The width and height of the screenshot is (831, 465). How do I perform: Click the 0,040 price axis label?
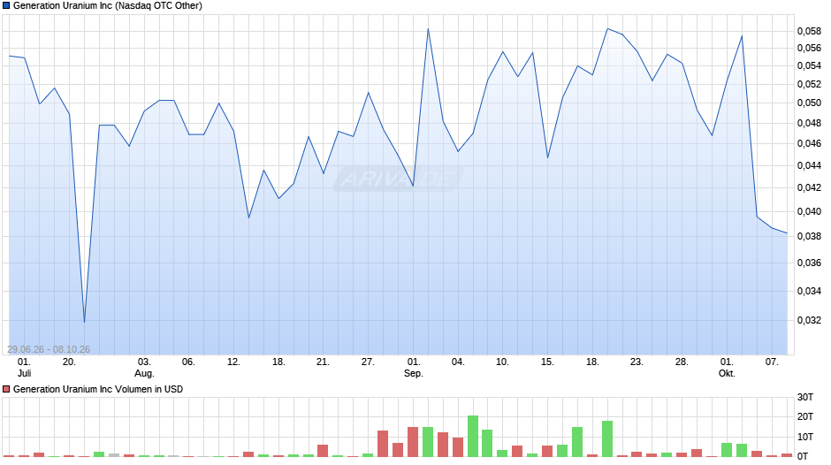(809, 211)
